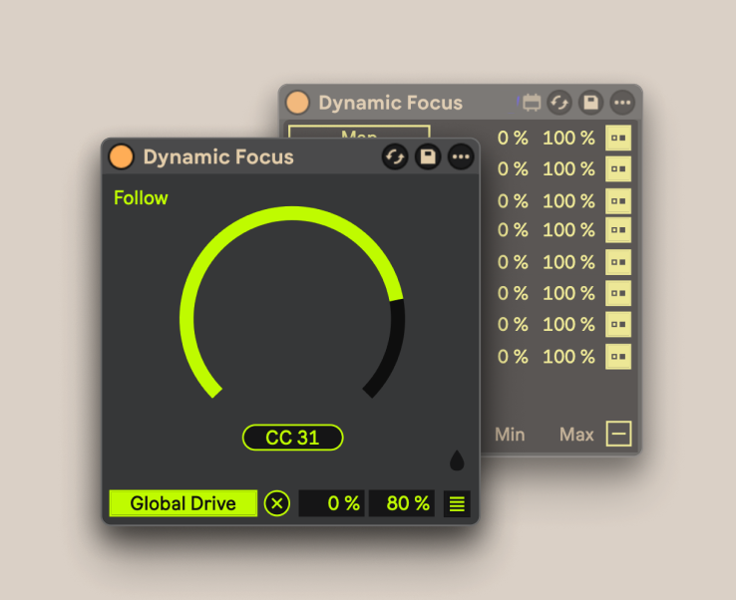The image size is (736, 600).
Task: Open three-dots menu in rear Dynamic Focus window
Action: pos(622,103)
